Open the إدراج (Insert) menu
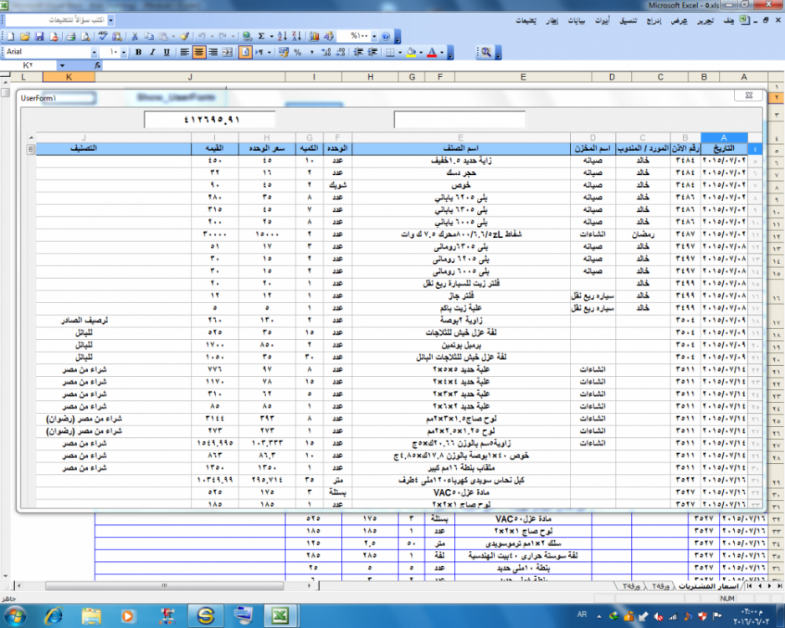Screen dimensions: 785x628 (654, 21)
